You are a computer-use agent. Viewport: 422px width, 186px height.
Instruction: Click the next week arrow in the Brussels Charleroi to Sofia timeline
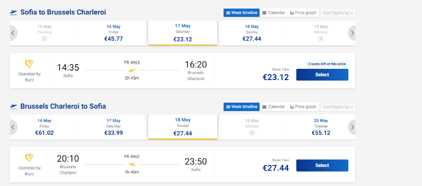point(352,127)
